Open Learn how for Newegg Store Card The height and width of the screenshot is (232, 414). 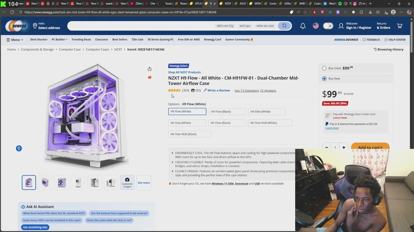340,118
